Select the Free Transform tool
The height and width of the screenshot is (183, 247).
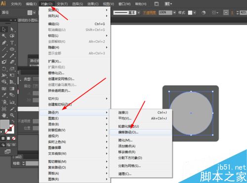12,75
